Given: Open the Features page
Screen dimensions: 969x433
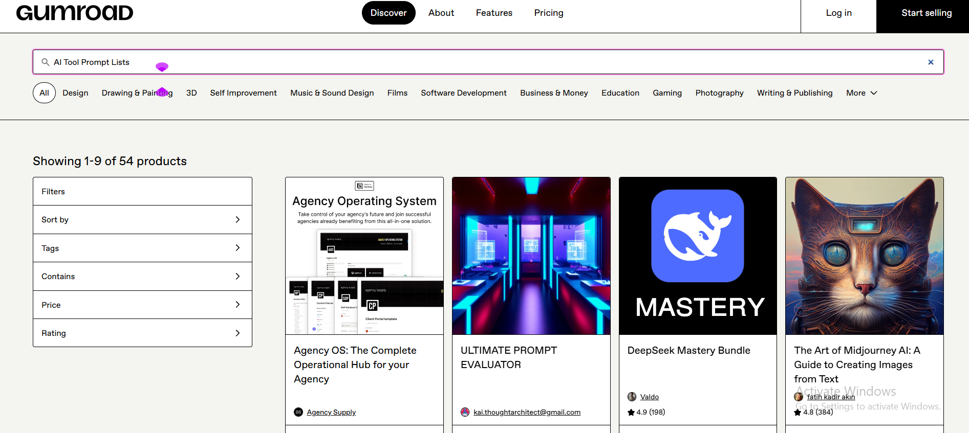Looking at the screenshot, I should click(494, 13).
